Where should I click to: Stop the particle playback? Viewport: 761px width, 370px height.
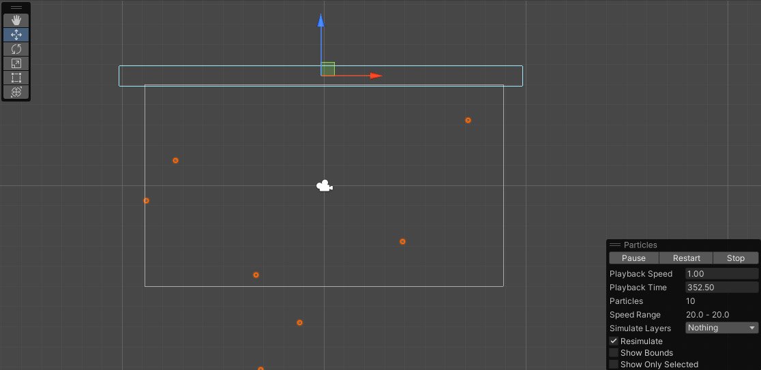tap(735, 258)
